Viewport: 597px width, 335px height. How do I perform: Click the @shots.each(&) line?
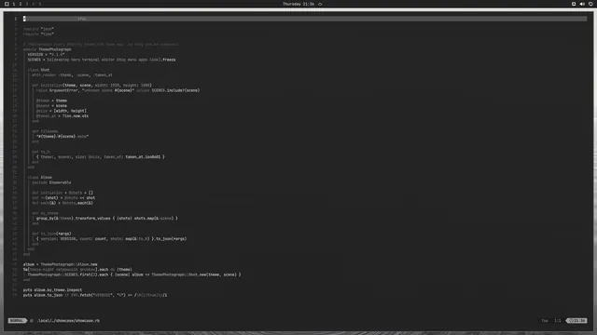[62, 203]
